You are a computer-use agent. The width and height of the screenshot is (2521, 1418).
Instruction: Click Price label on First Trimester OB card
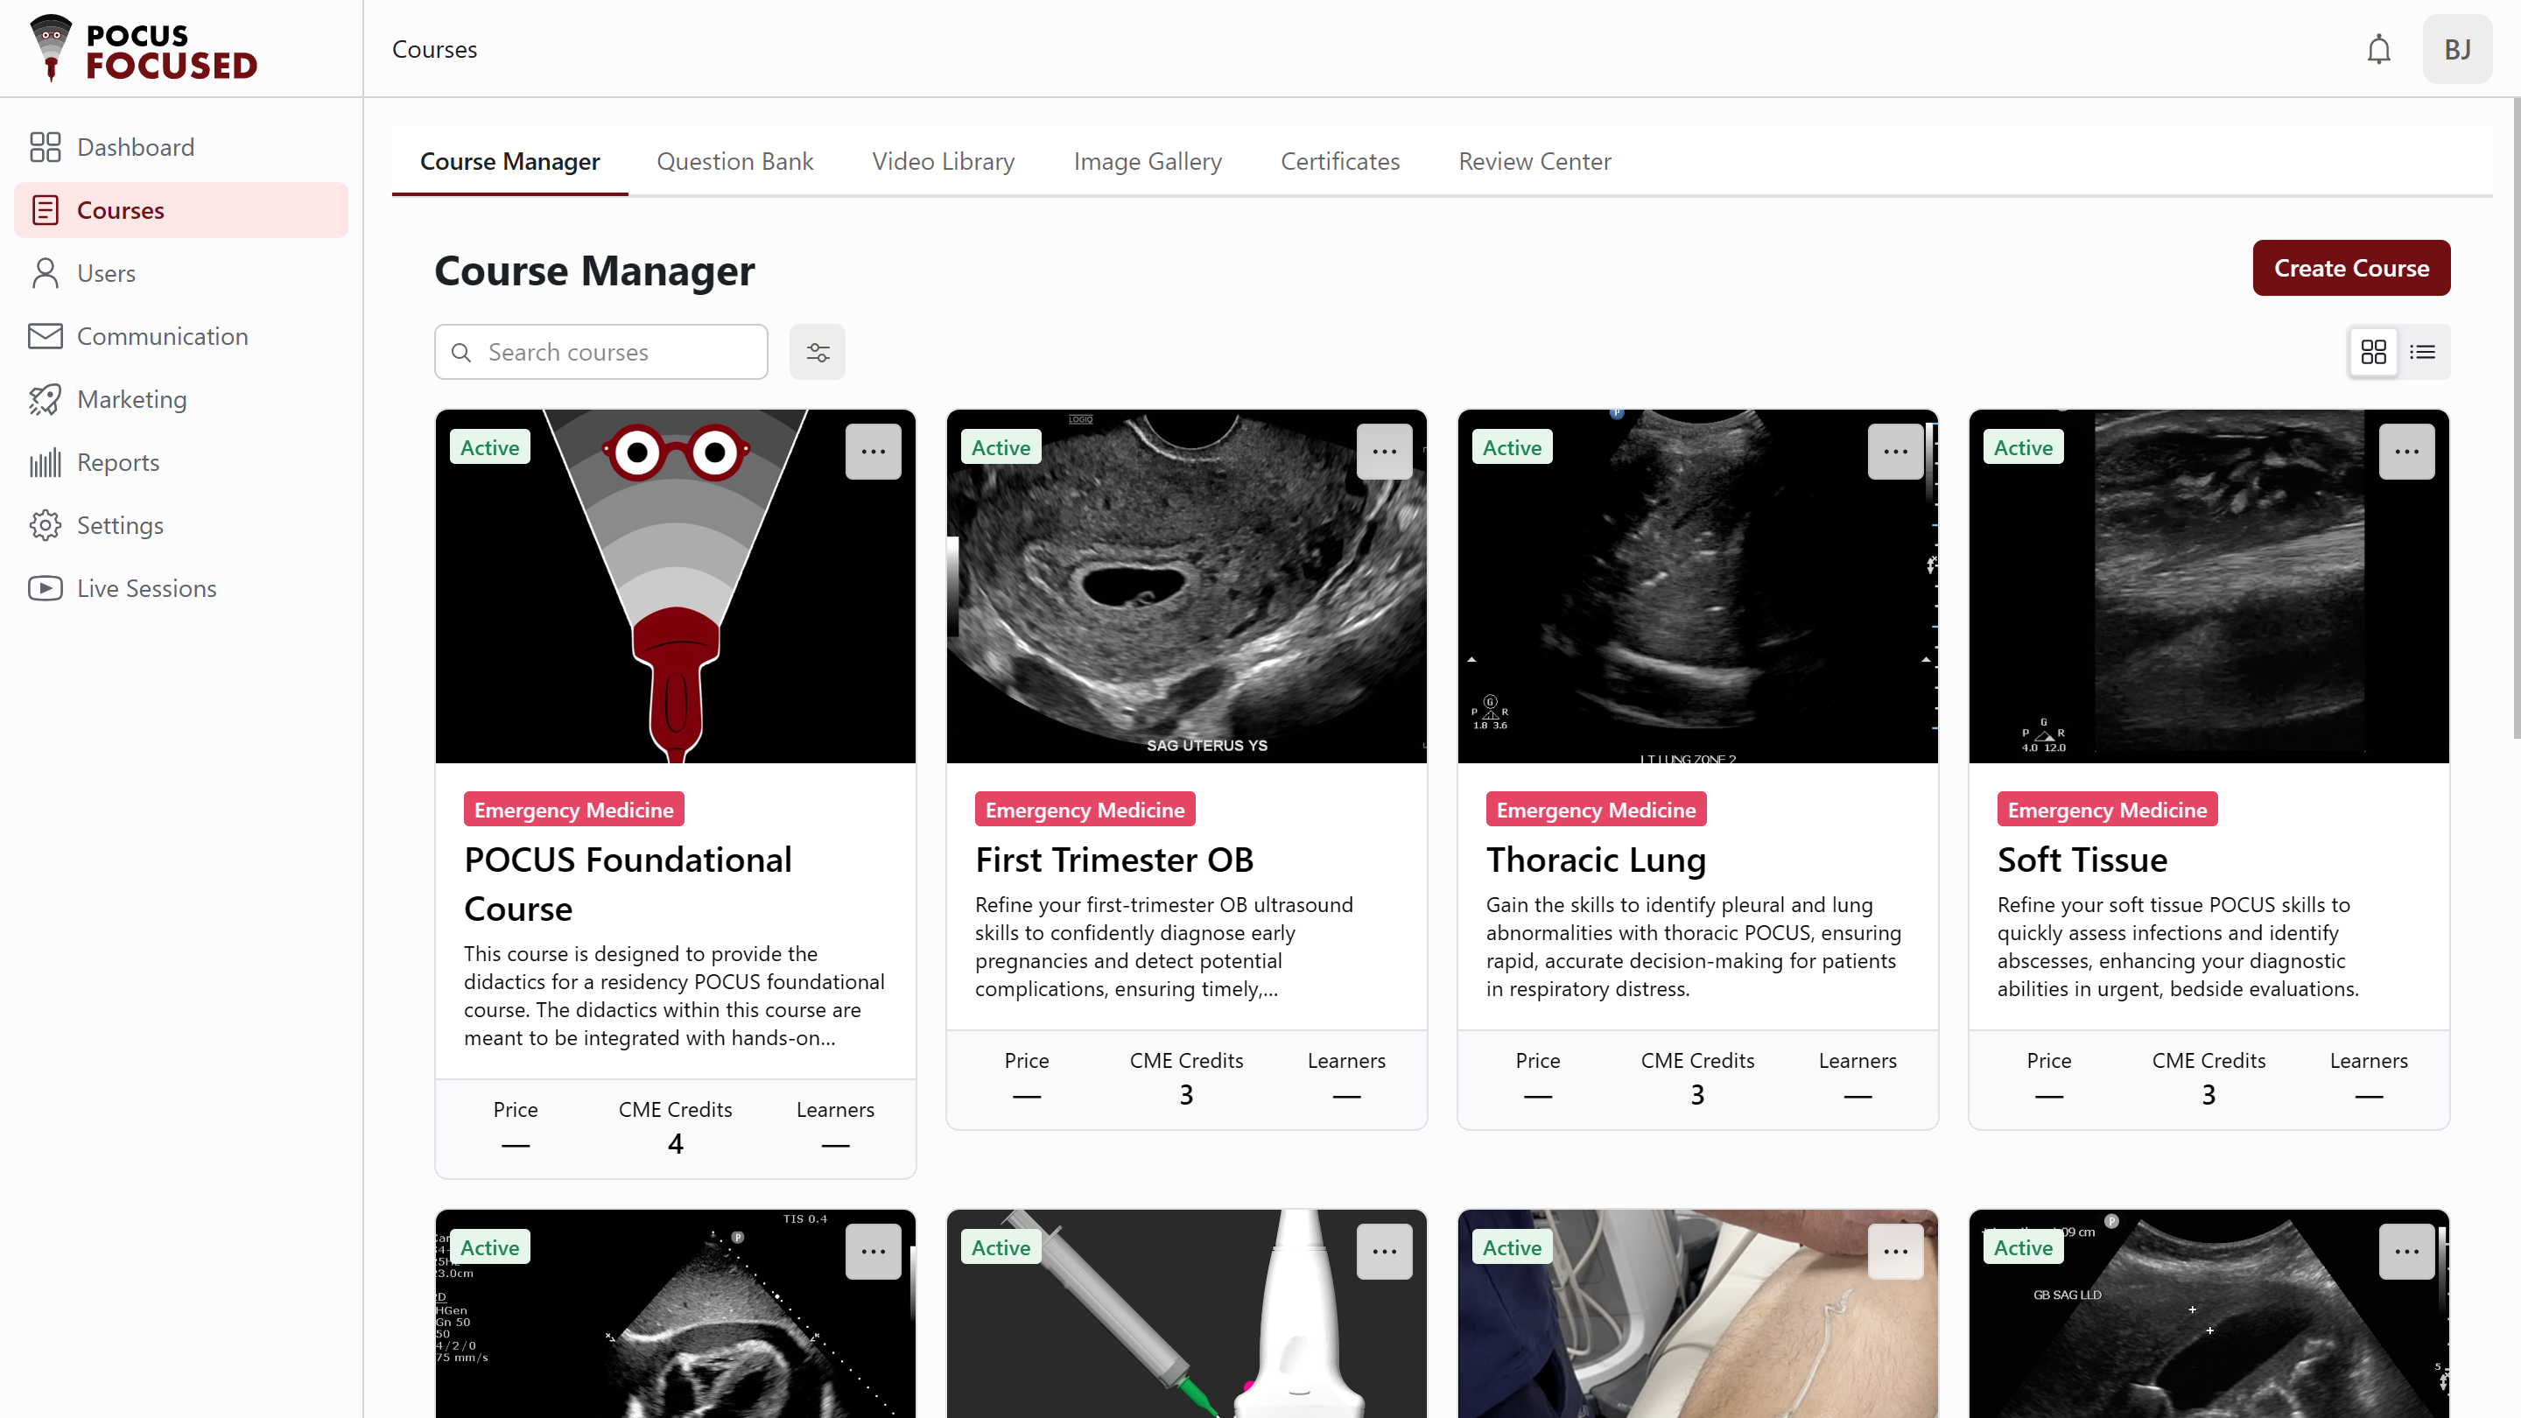1026,1060
